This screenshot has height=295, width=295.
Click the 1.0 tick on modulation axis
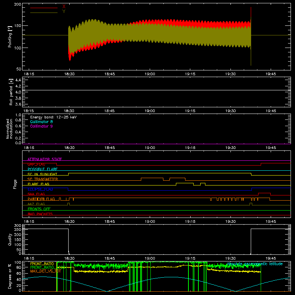18,115
